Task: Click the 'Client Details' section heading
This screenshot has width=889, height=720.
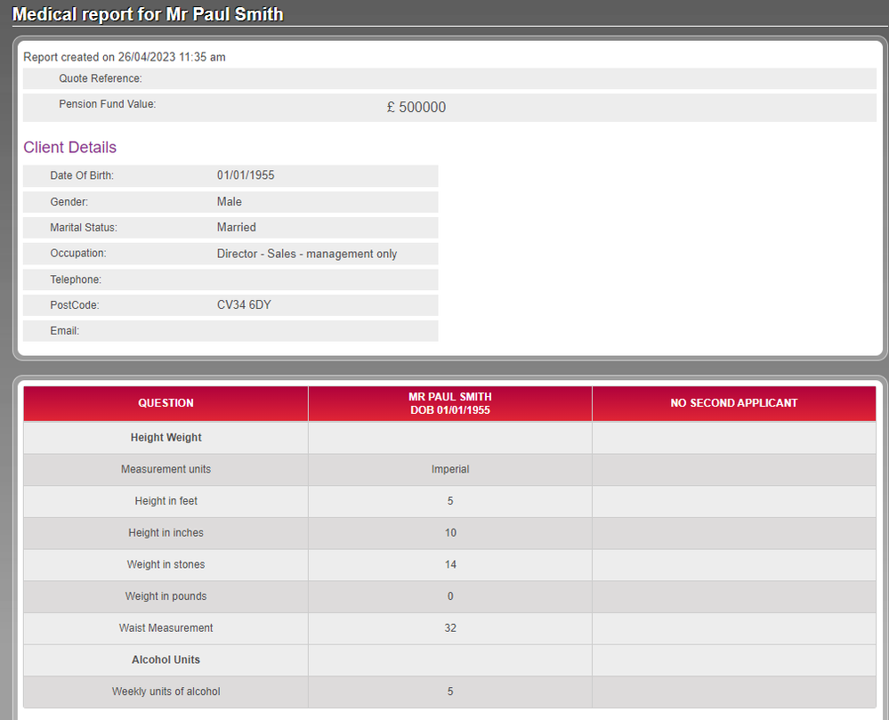Action: tap(69, 148)
